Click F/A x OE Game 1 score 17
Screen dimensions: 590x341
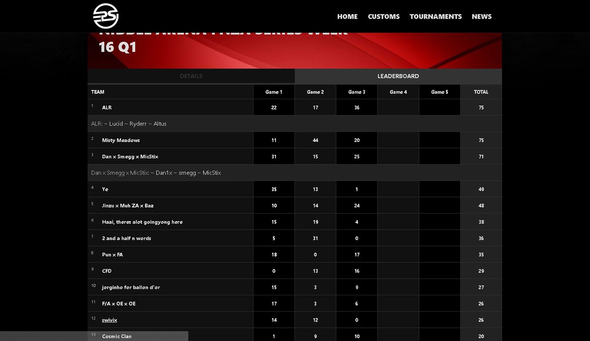[x=274, y=304]
